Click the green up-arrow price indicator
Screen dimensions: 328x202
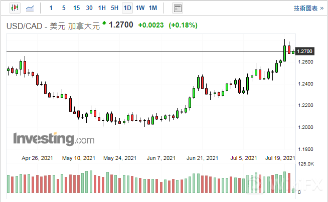(104, 23)
